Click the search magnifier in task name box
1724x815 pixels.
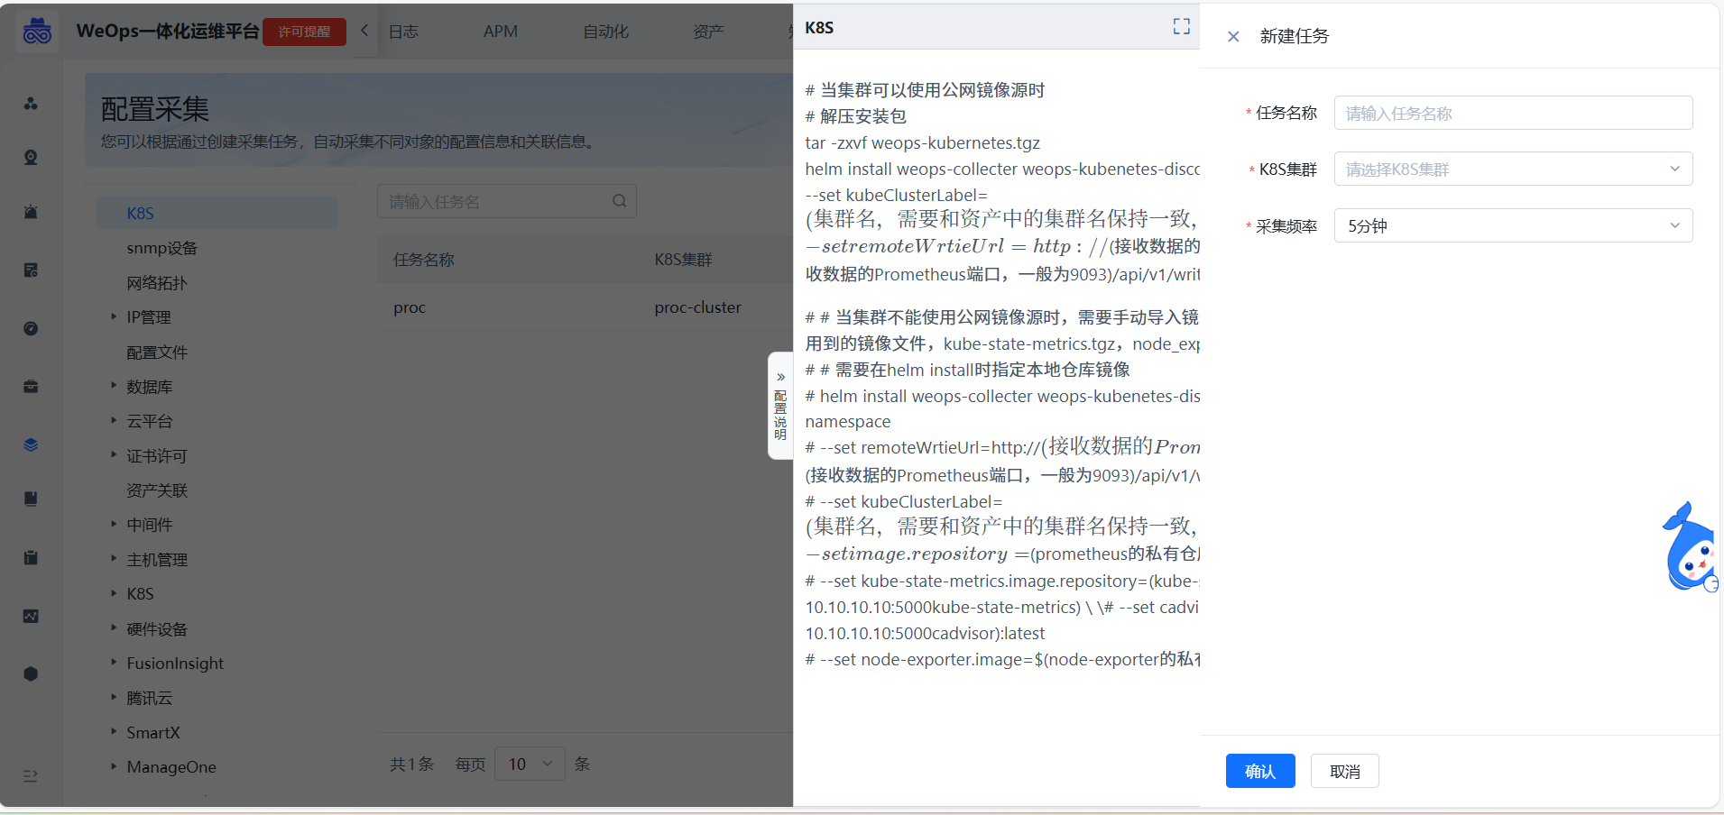point(619,201)
